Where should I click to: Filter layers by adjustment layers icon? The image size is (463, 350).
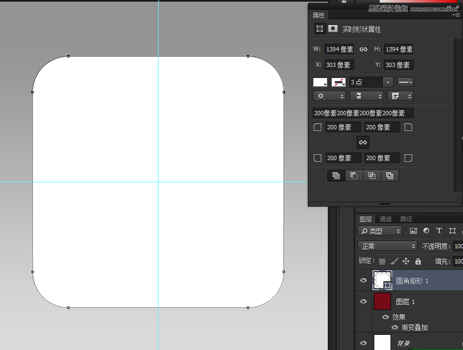coord(426,230)
